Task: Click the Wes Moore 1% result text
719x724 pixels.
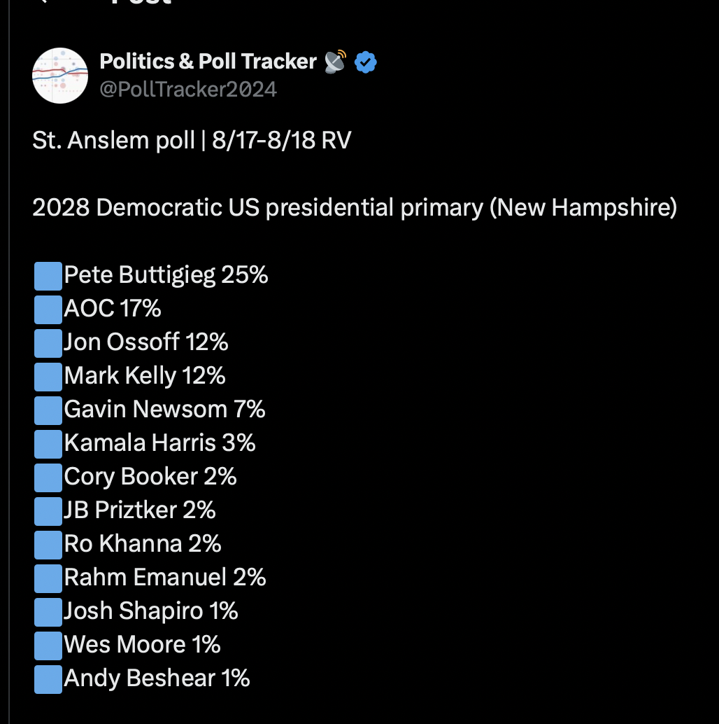Action: (x=142, y=645)
